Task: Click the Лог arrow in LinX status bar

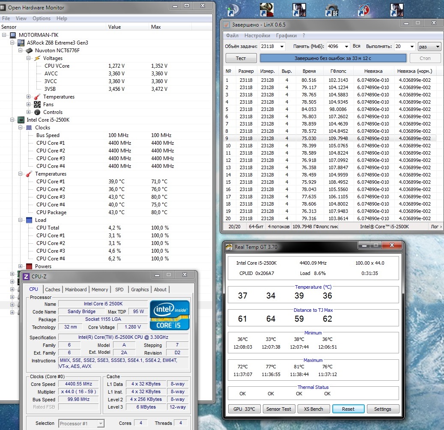Action: point(436,227)
